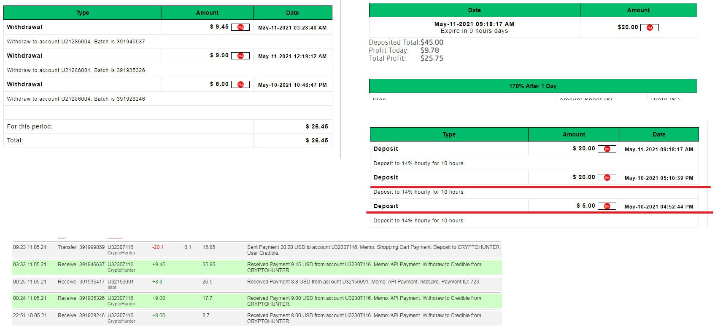Click deposit date 'May-10-2021 04:52:44 PM'

[x=659, y=207]
